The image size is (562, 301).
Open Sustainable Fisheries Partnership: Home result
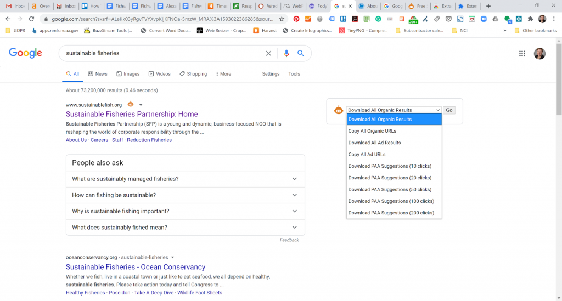click(132, 114)
